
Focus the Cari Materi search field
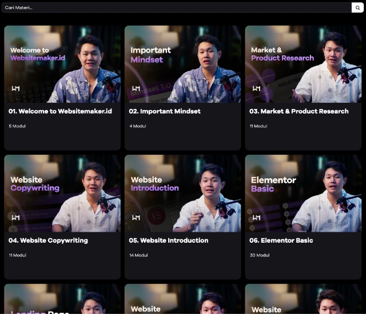pos(177,7)
